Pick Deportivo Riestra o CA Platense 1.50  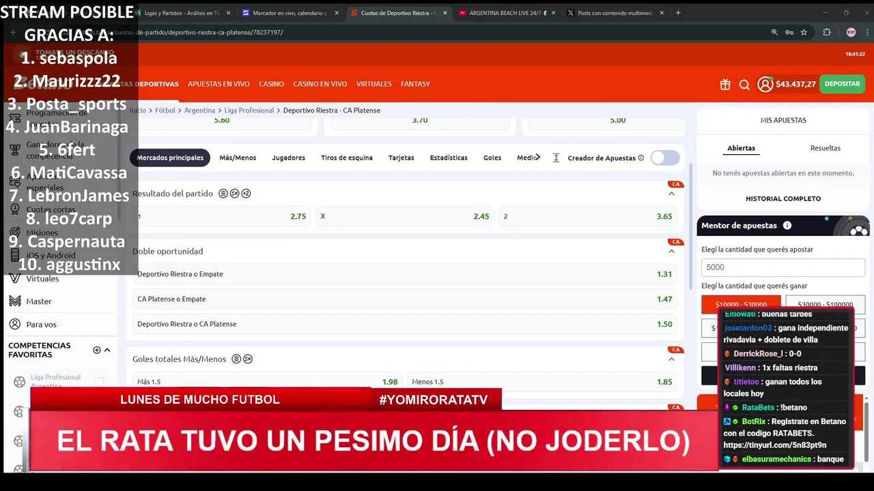point(405,324)
